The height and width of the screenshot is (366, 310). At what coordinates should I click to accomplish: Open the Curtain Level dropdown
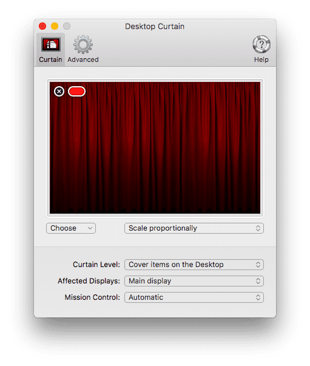194,265
